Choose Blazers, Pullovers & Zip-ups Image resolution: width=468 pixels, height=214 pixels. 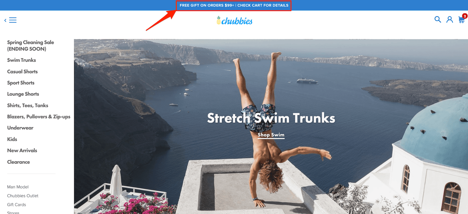pyautogui.click(x=39, y=117)
